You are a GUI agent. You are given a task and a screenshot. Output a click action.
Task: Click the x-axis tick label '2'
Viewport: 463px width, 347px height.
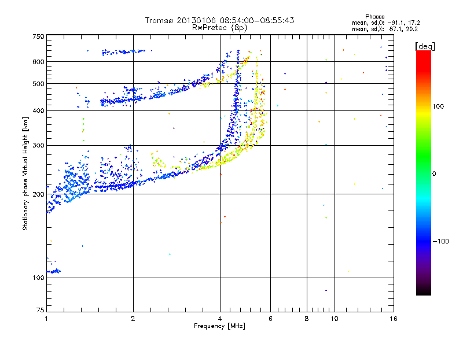pyautogui.click(x=133, y=319)
